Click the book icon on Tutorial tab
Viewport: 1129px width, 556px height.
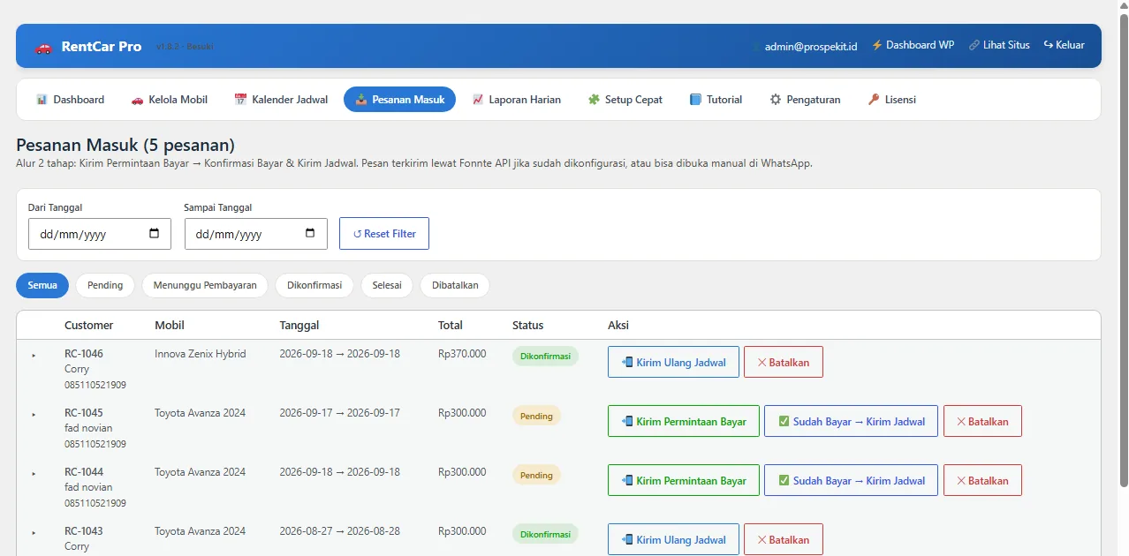[695, 100]
